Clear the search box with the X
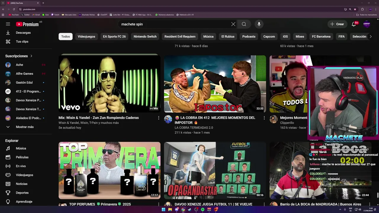Image resolution: width=379 pixels, height=213 pixels. click(x=233, y=24)
